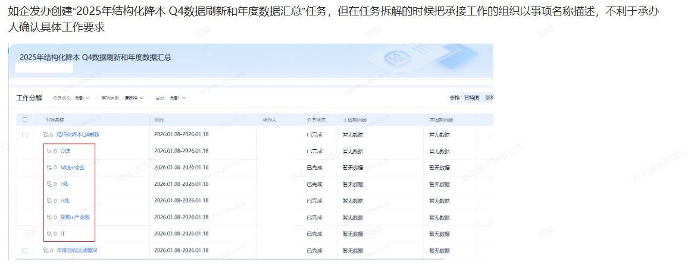Open the M线+综合 subtask link
Image resolution: width=688 pixels, height=268 pixels.
(72, 168)
